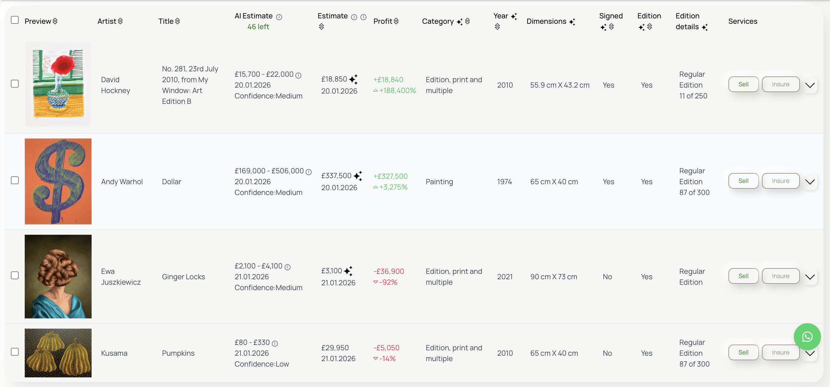The height and width of the screenshot is (387, 830).
Task: Check the Andy Warhol Dollar row
Action: [x=15, y=180]
